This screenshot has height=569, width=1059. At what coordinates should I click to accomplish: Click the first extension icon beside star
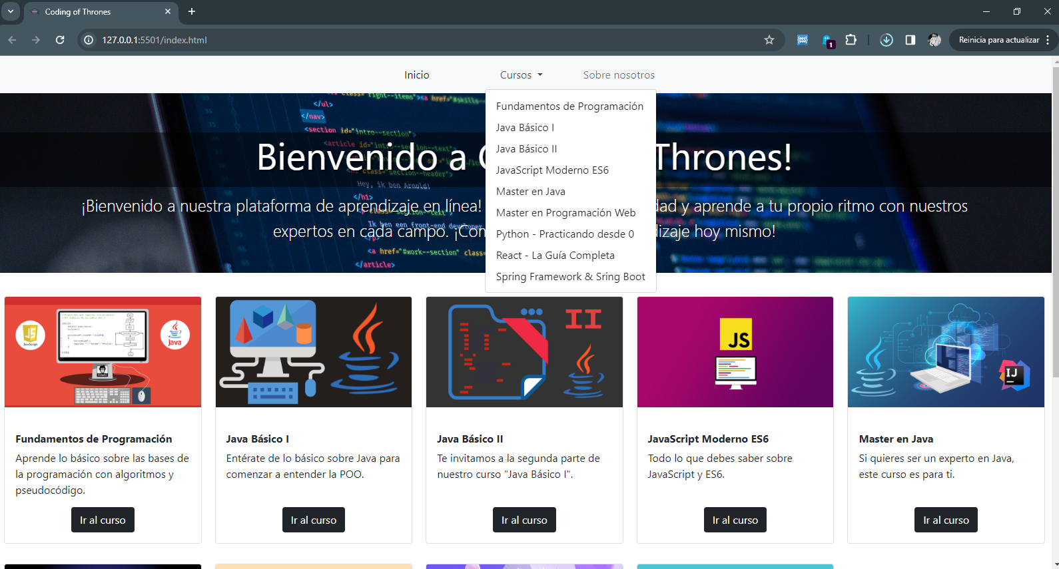click(x=803, y=40)
